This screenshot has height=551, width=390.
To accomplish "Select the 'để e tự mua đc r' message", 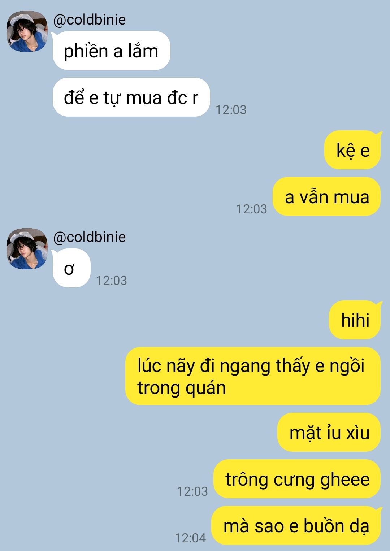I will (131, 97).
